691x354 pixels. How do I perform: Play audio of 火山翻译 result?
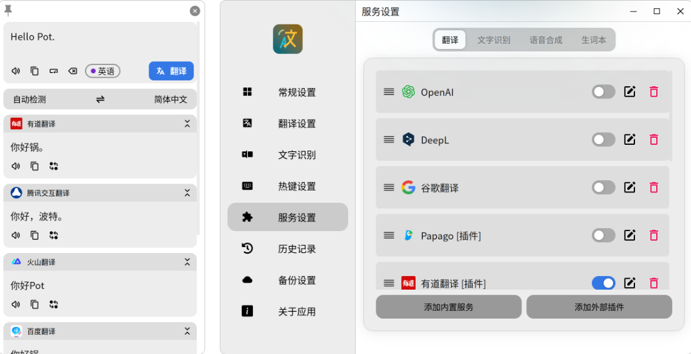tap(16, 304)
